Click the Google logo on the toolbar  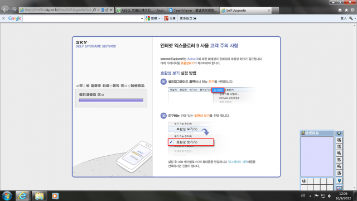pos(15,18)
